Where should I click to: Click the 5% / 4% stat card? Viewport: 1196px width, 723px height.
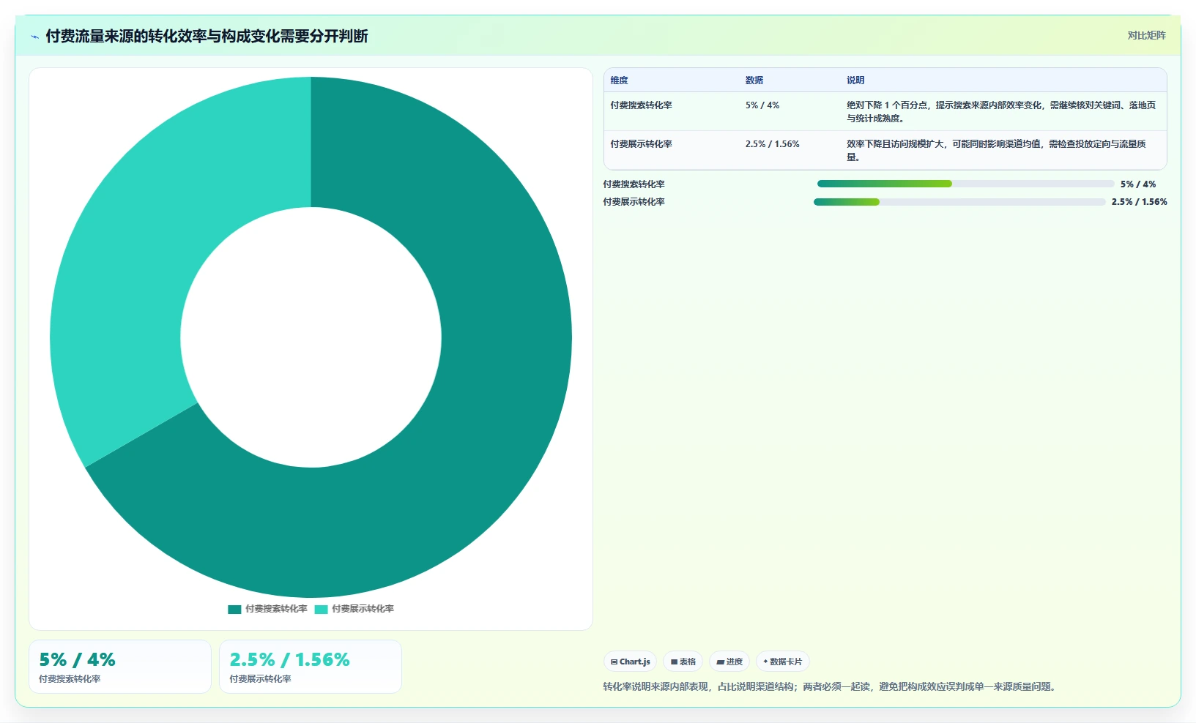pos(120,667)
